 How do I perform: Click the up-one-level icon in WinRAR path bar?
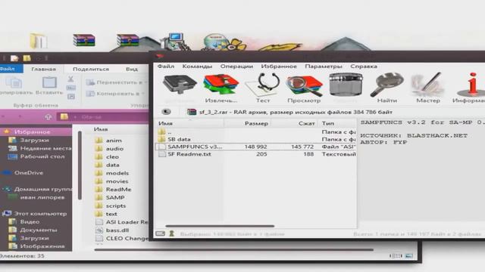(x=167, y=112)
